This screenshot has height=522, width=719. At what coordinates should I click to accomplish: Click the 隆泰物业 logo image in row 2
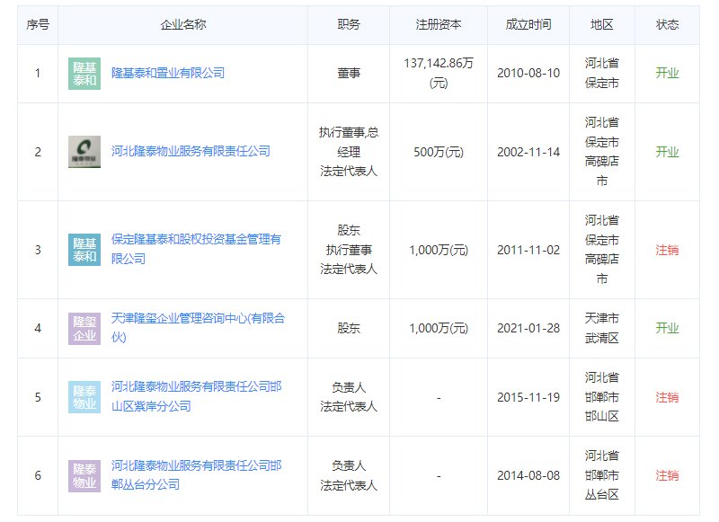[x=84, y=152]
